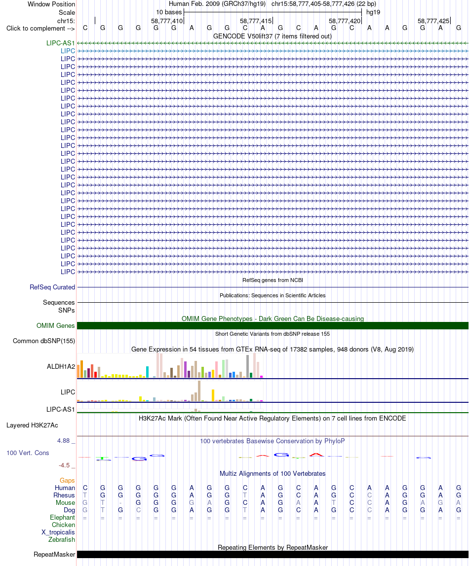Click the Mouse alignment row label

click(x=65, y=503)
